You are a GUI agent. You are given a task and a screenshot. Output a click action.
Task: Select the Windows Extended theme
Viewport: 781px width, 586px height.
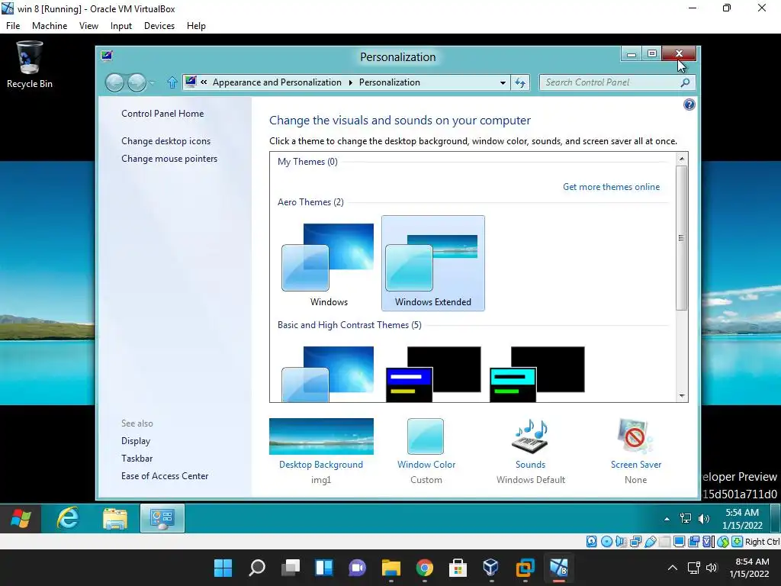pyautogui.click(x=433, y=263)
